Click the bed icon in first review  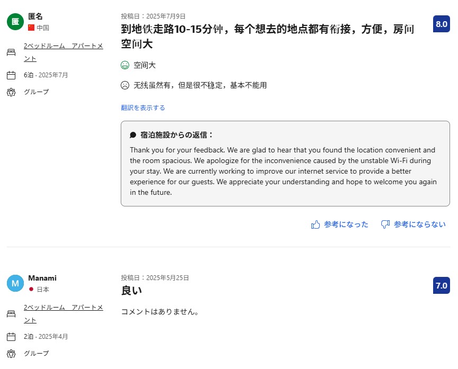[x=11, y=52]
